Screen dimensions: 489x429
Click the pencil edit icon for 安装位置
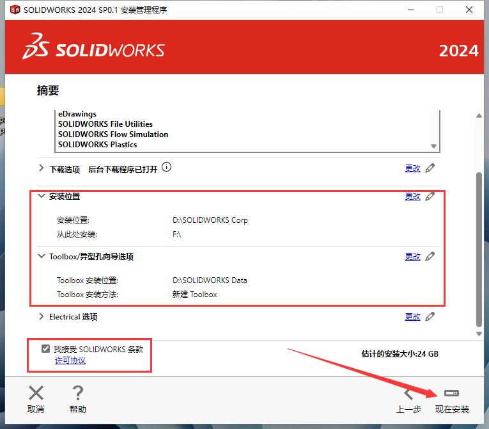point(430,197)
